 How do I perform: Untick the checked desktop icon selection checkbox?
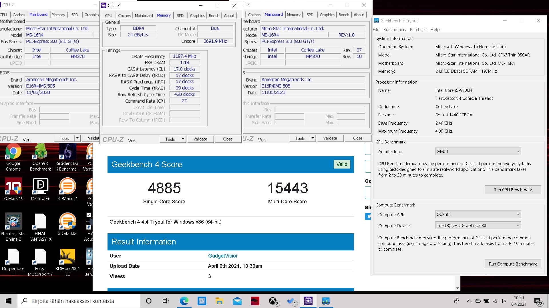pyautogui.click(x=89, y=215)
